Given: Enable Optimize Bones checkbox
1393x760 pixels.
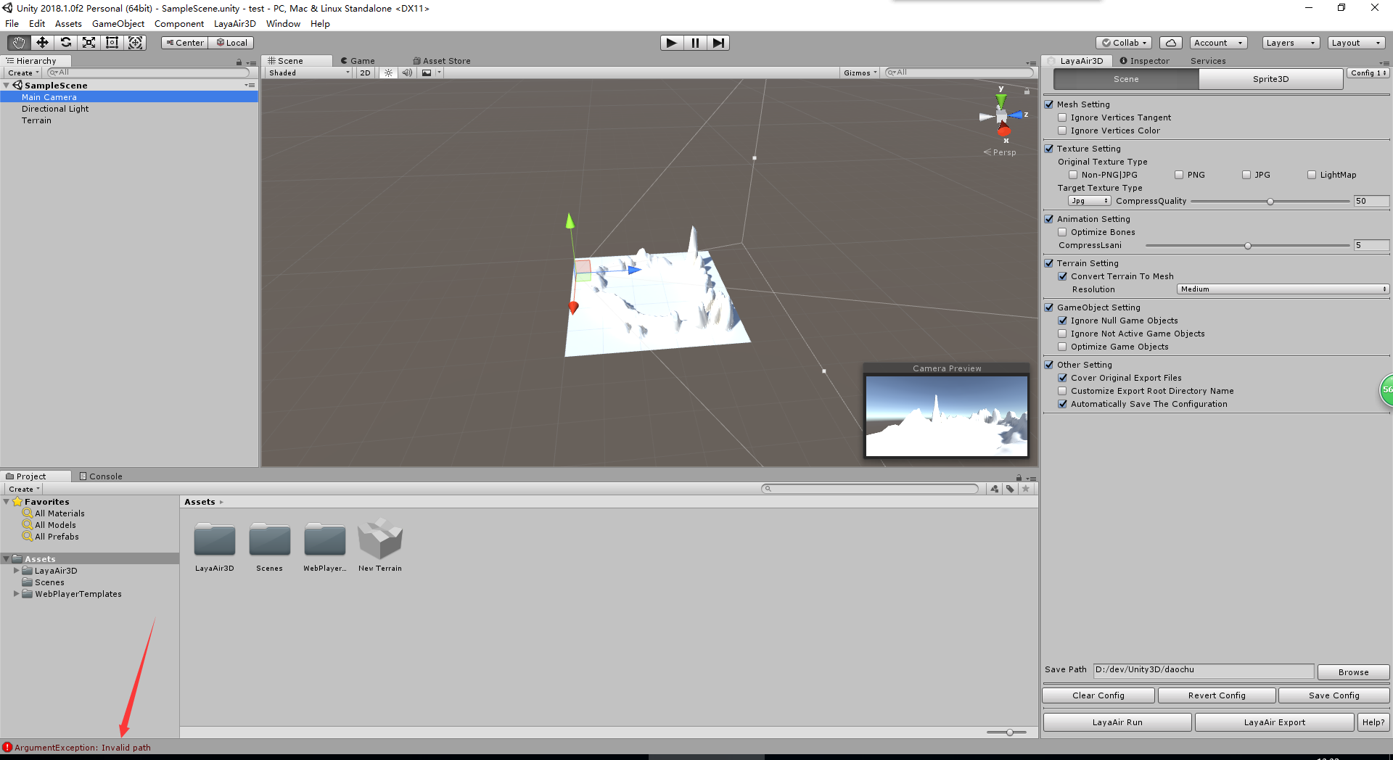Looking at the screenshot, I should pos(1062,232).
